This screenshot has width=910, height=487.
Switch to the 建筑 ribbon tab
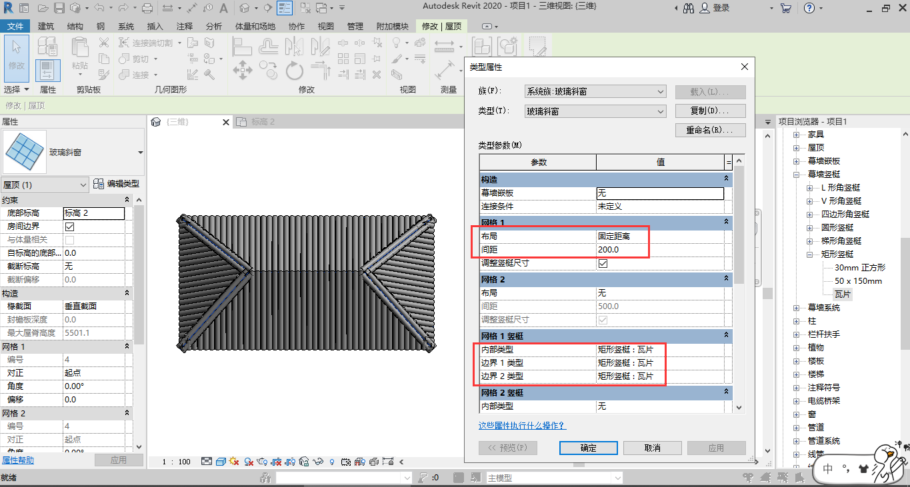[46, 26]
